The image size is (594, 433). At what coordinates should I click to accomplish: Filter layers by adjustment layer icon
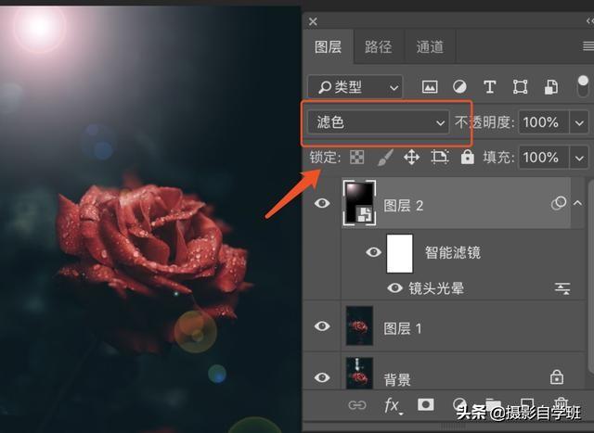click(x=459, y=87)
